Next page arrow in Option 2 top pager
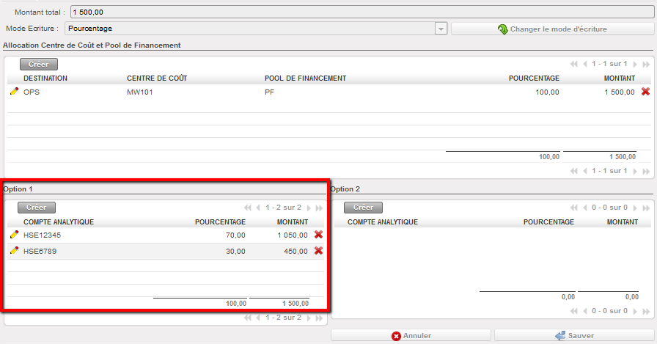 click(x=635, y=208)
